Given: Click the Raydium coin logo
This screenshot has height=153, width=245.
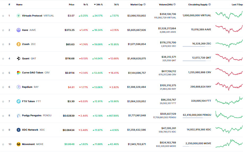Looking at the screenshot, I should (18, 87).
